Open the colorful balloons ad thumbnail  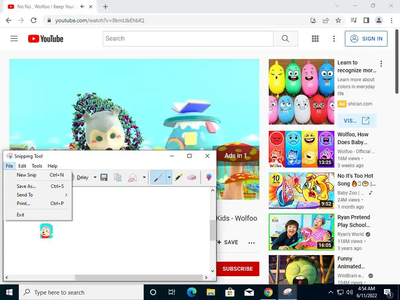(301, 92)
